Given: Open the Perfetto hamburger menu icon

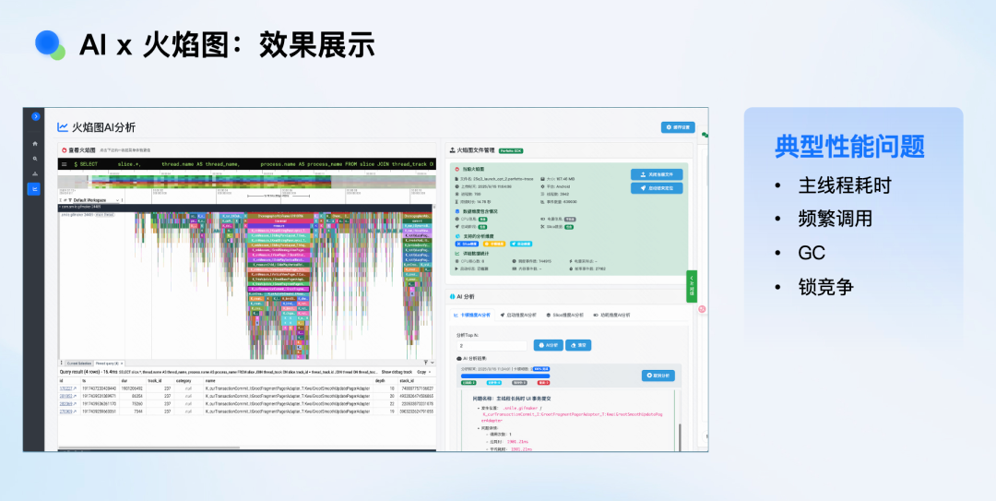Looking at the screenshot, I should (x=63, y=164).
